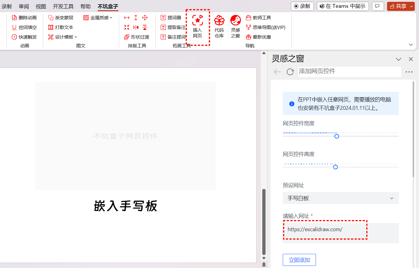Click the 立即添加 add now button
This screenshot has height=268, width=419.
[299, 260]
